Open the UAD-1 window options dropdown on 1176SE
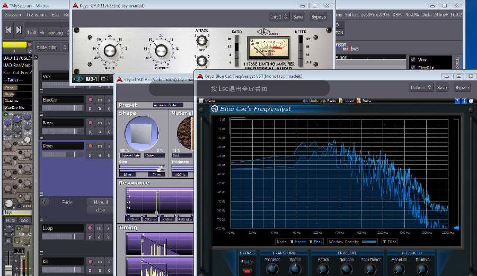Image resolution: width=477 pixels, height=276 pixels. pyautogui.click(x=104, y=79)
